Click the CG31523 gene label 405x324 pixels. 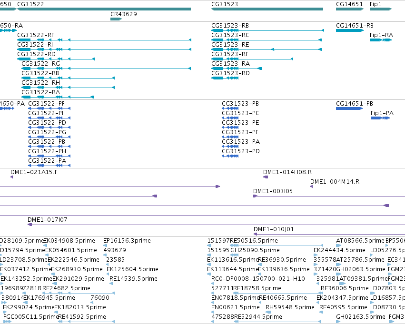(225, 4)
